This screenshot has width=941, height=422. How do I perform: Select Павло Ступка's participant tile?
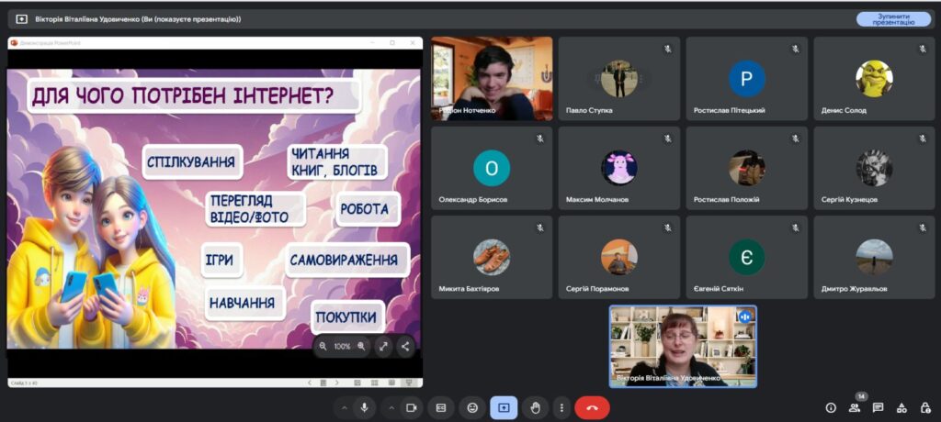tap(618, 79)
